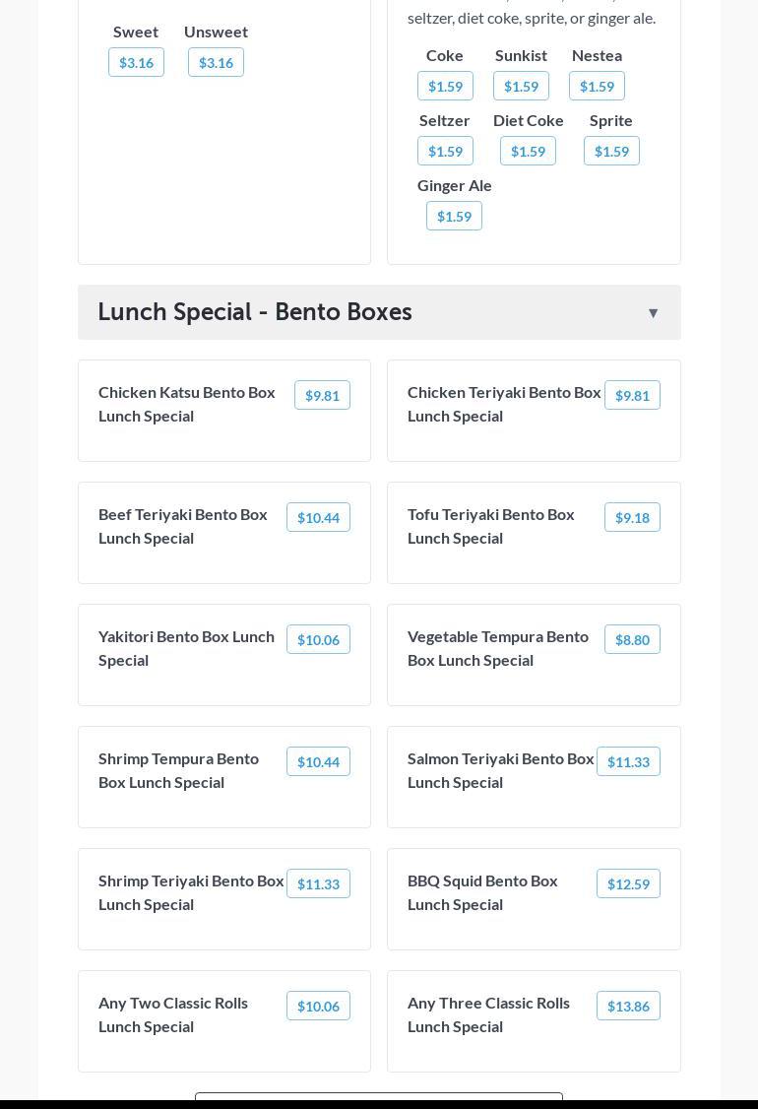Choose the Seltzer $1.59 option

click(445, 151)
